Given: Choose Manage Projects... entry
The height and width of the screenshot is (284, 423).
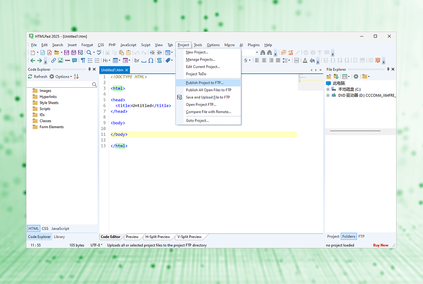Looking at the screenshot, I should point(208,60).
